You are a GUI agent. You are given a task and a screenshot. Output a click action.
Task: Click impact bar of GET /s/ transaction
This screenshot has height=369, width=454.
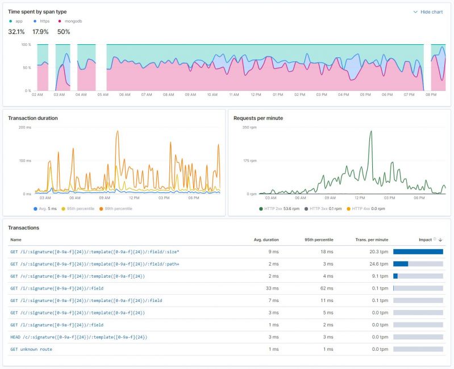pos(418,264)
